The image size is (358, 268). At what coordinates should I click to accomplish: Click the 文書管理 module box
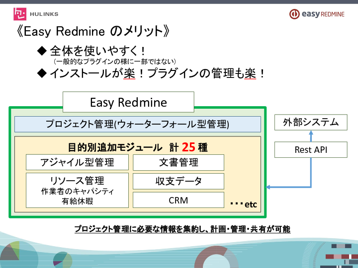[179, 162]
